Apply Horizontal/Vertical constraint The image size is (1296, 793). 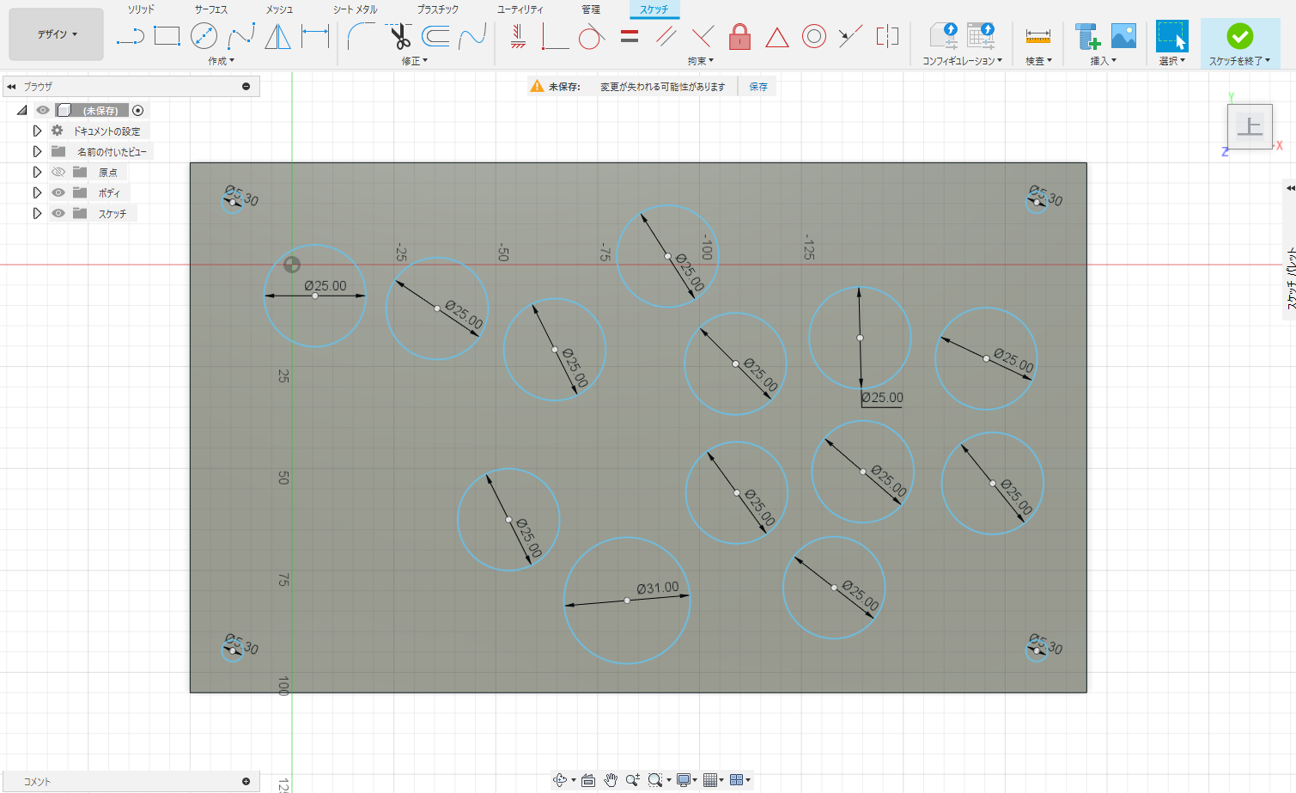[x=518, y=36]
